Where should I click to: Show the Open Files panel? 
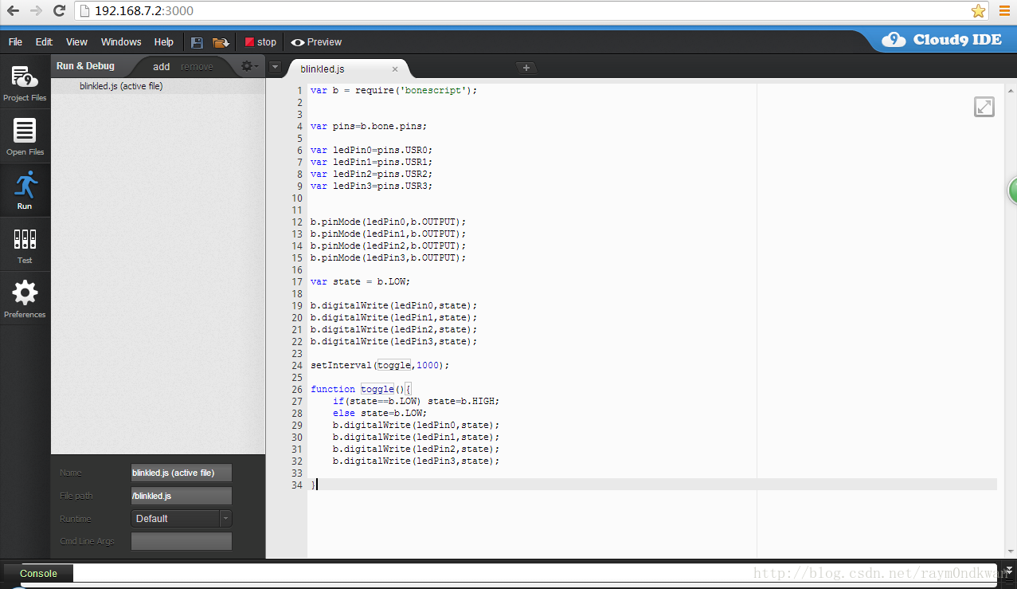(x=25, y=137)
